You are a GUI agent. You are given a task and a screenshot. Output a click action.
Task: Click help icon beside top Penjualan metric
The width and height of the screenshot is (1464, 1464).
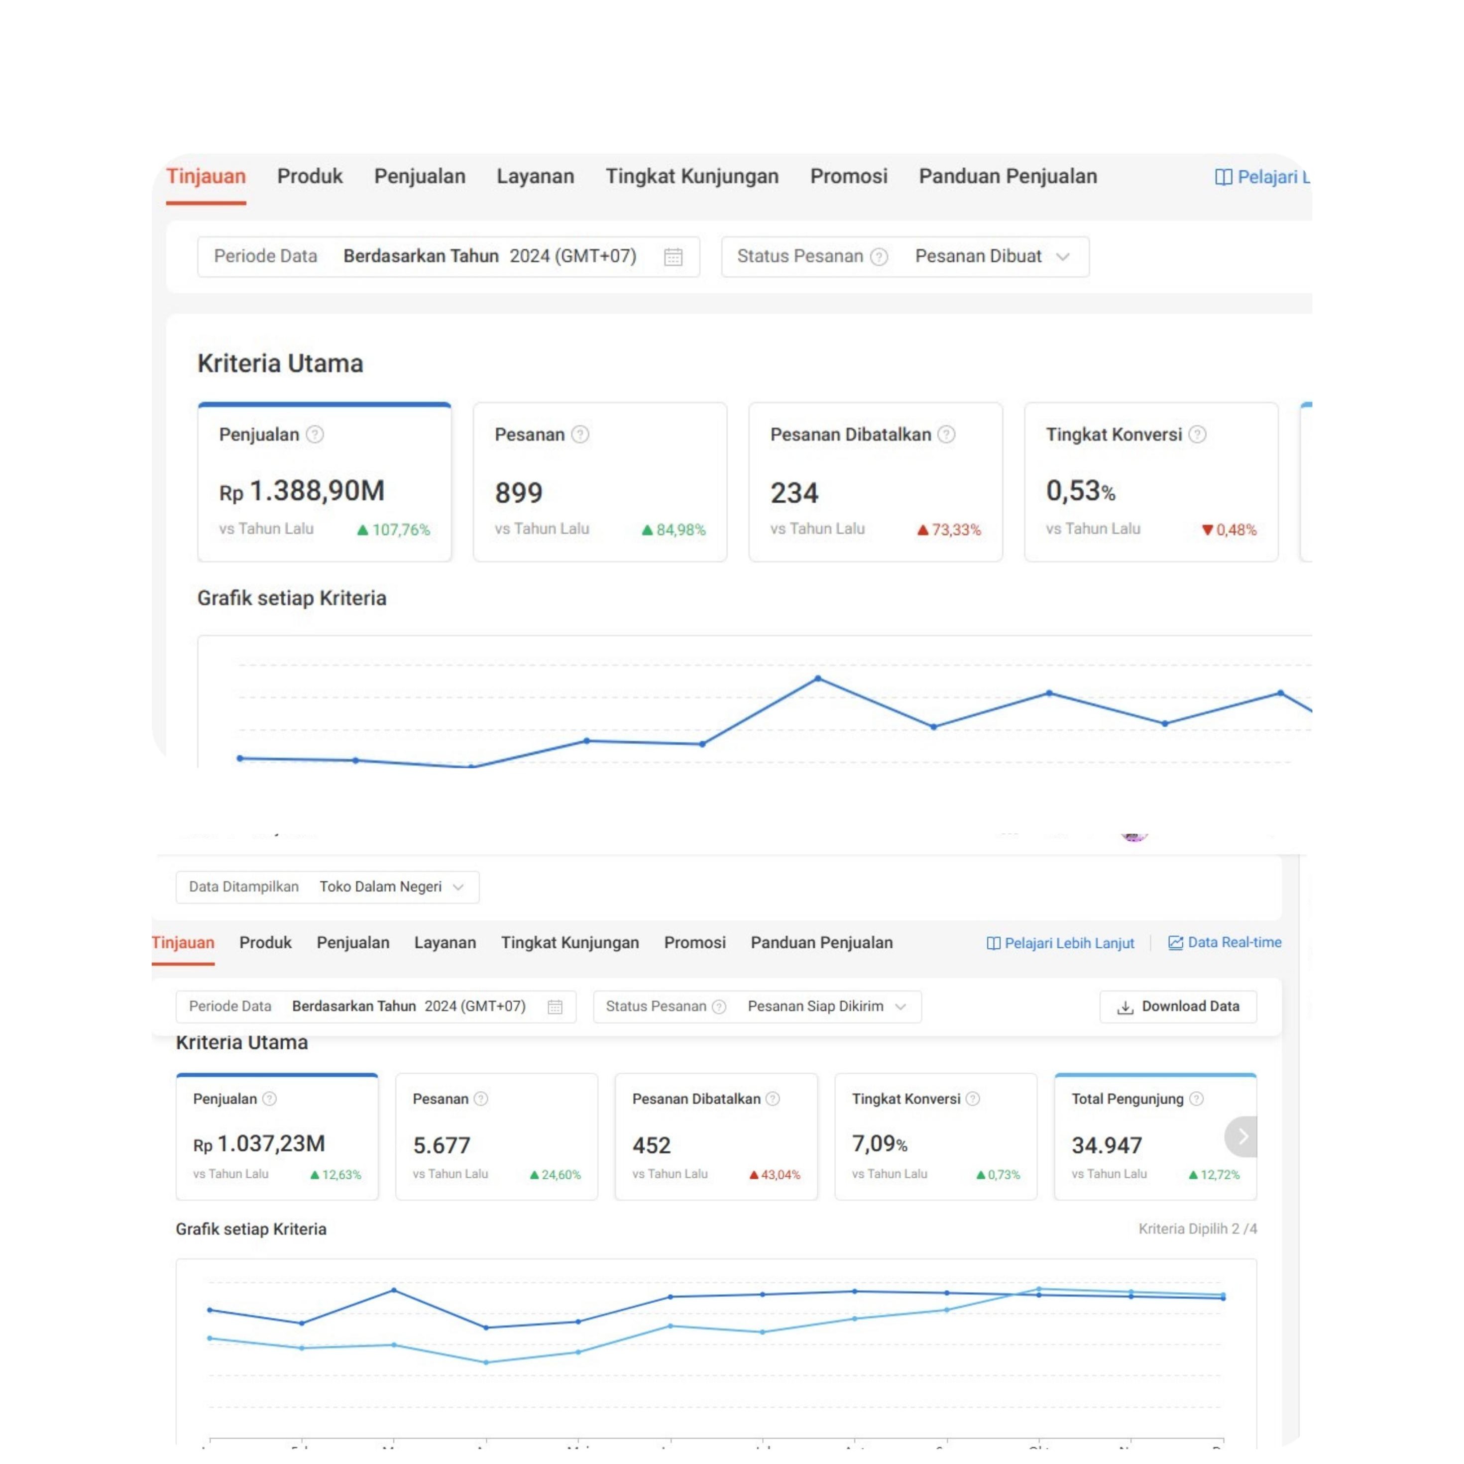point(315,434)
